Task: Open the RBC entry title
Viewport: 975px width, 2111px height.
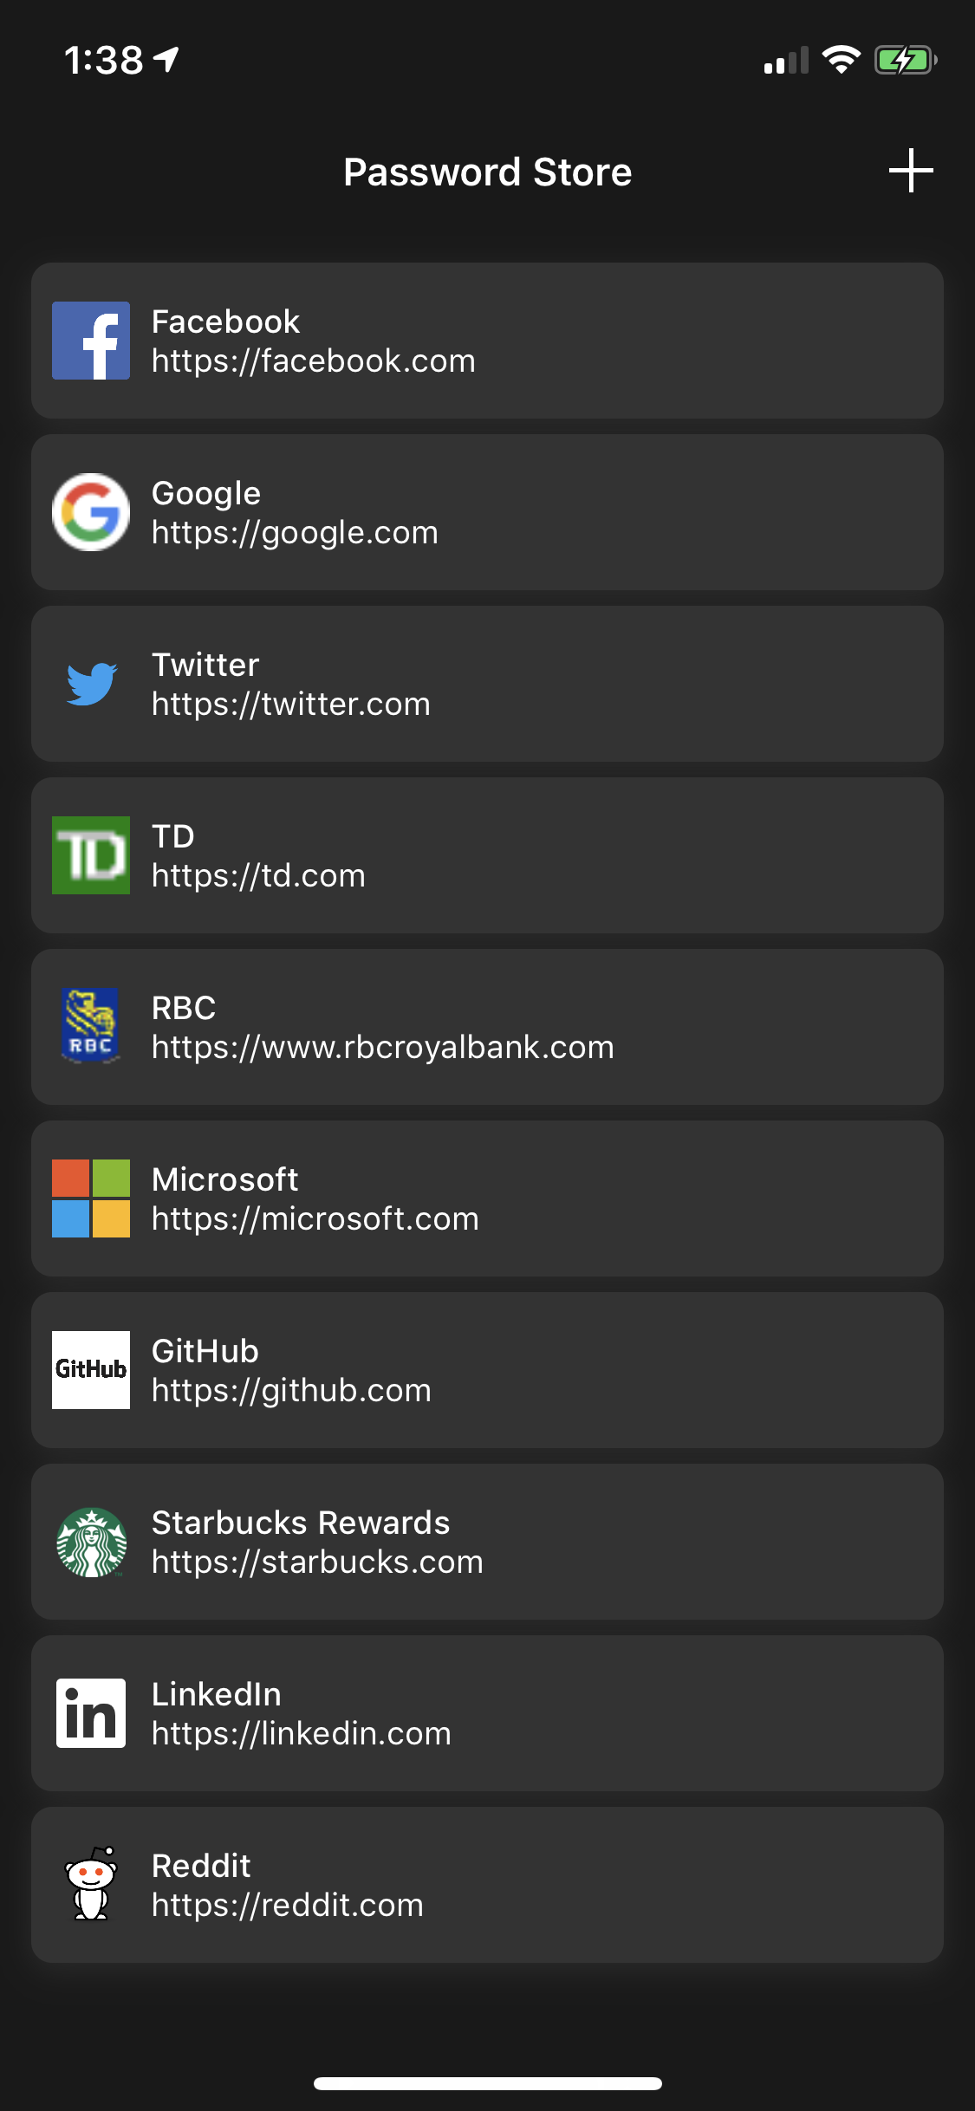Action: [184, 1008]
